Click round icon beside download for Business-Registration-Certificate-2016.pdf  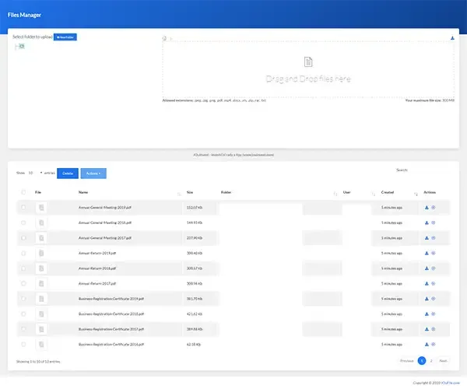coord(434,344)
